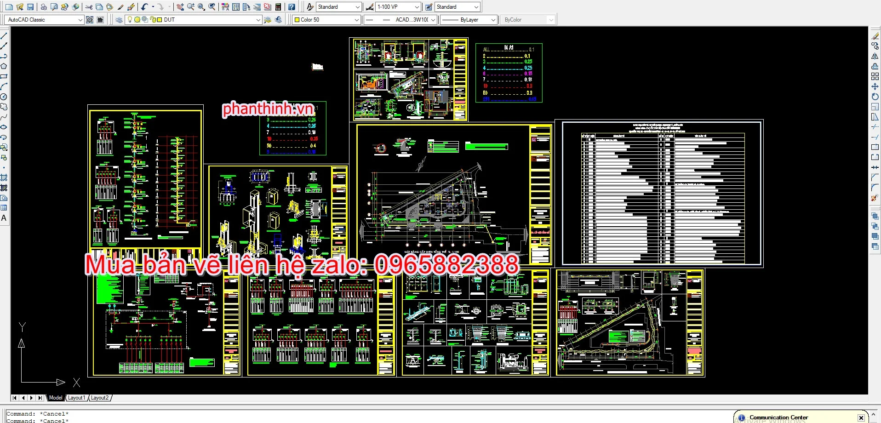Click Color 50 yellow swatch
Screen dimensions: 881x423
(x=297, y=20)
